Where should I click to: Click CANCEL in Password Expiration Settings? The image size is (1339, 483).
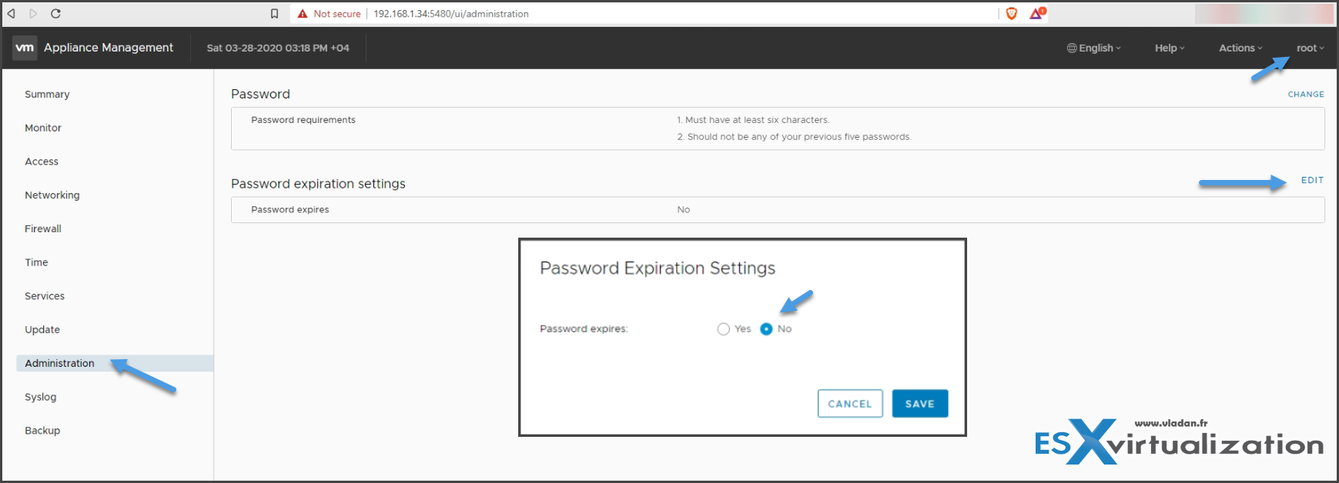click(850, 404)
